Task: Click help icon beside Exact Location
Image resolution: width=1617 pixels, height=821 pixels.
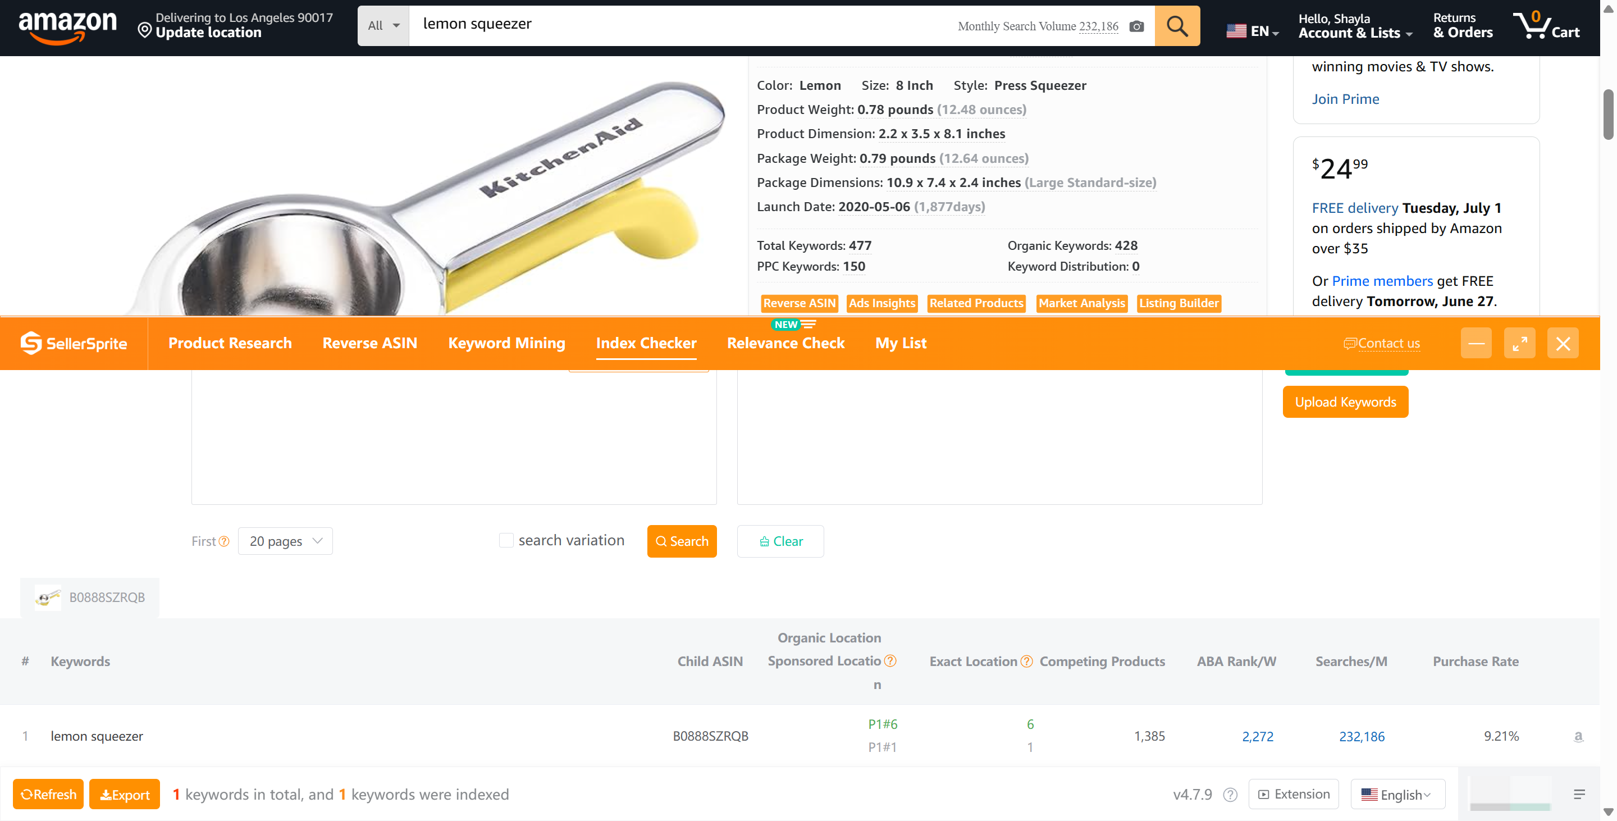Action: coord(1026,661)
